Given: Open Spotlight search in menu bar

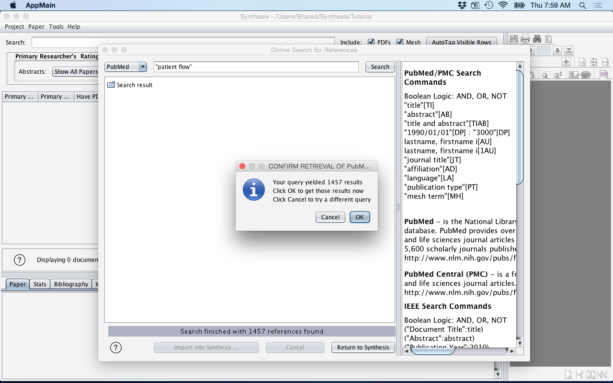Looking at the screenshot, I should pos(583,5).
